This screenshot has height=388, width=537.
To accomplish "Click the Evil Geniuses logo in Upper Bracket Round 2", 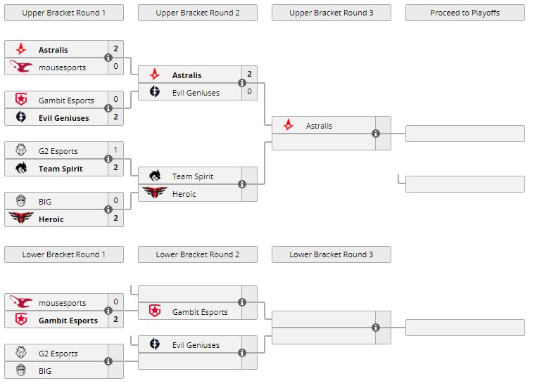I will [155, 93].
